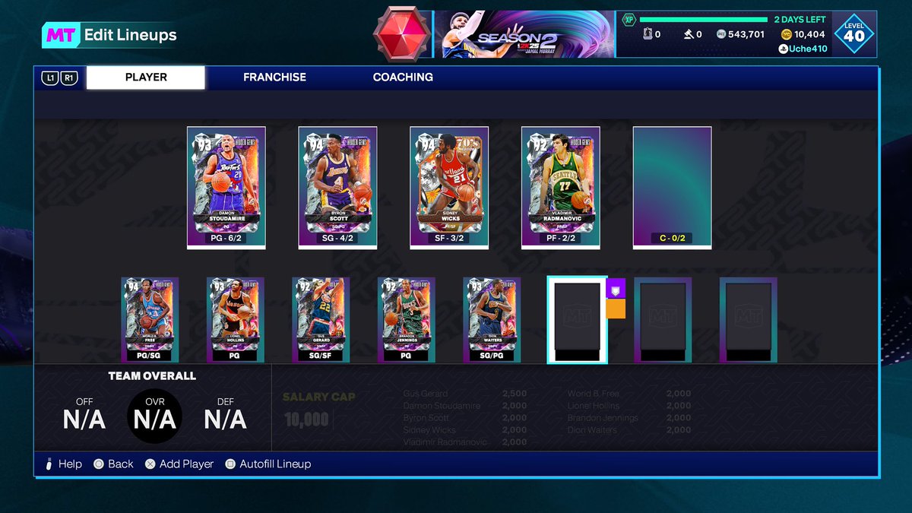Viewport: 912px width, 513px height.
Task: Click the green XP hexagon icon
Action: tap(629, 20)
